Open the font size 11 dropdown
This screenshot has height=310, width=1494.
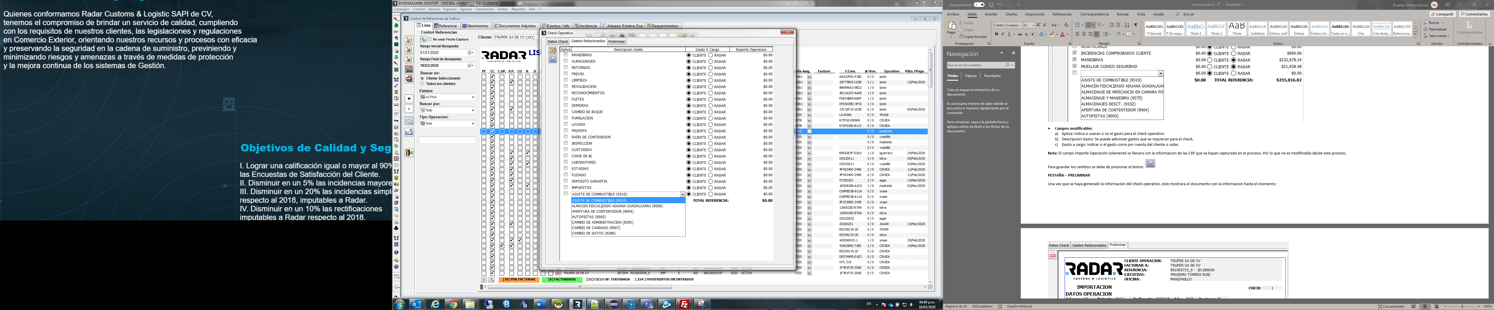pos(1033,25)
